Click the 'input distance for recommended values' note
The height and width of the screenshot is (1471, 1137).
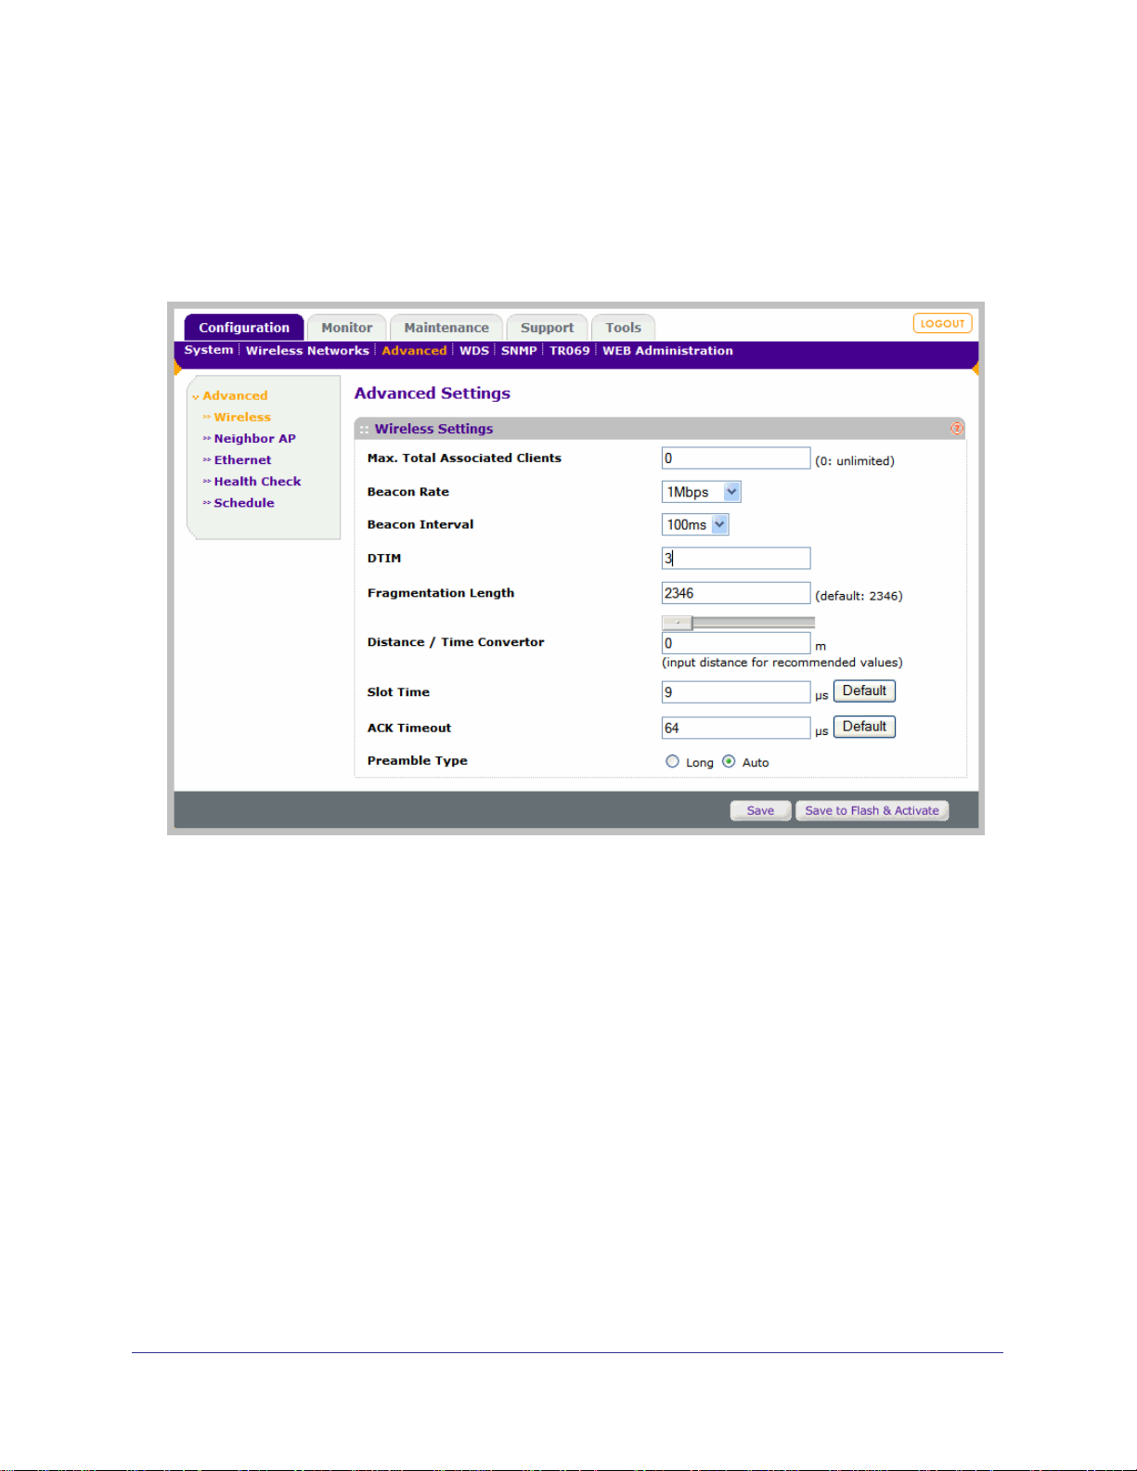782,663
